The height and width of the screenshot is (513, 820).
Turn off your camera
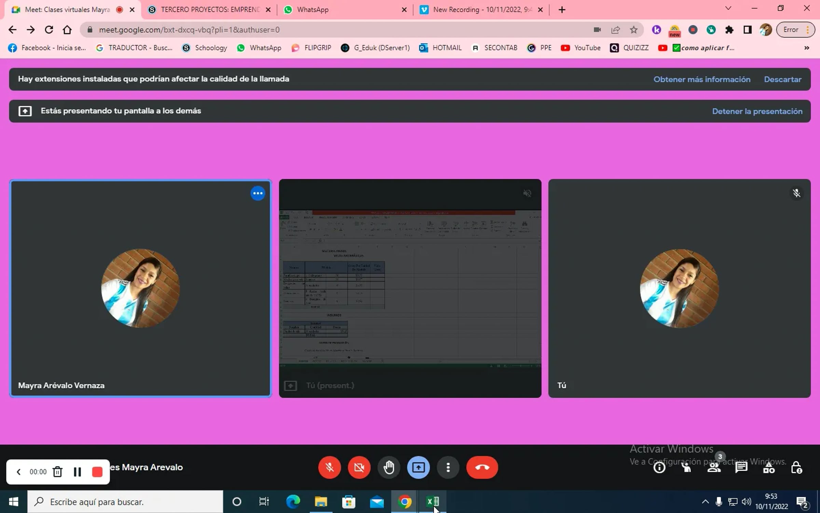[359, 468]
